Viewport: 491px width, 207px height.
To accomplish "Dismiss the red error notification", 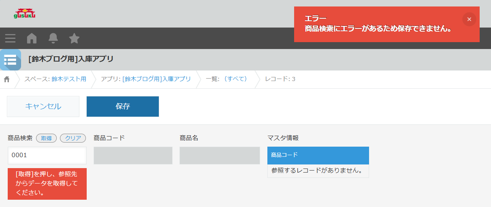I will (x=469, y=19).
